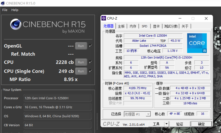Open the 工具 button dropdown arrow
This screenshot has width=221, height=133.
click(x=167, y=124)
